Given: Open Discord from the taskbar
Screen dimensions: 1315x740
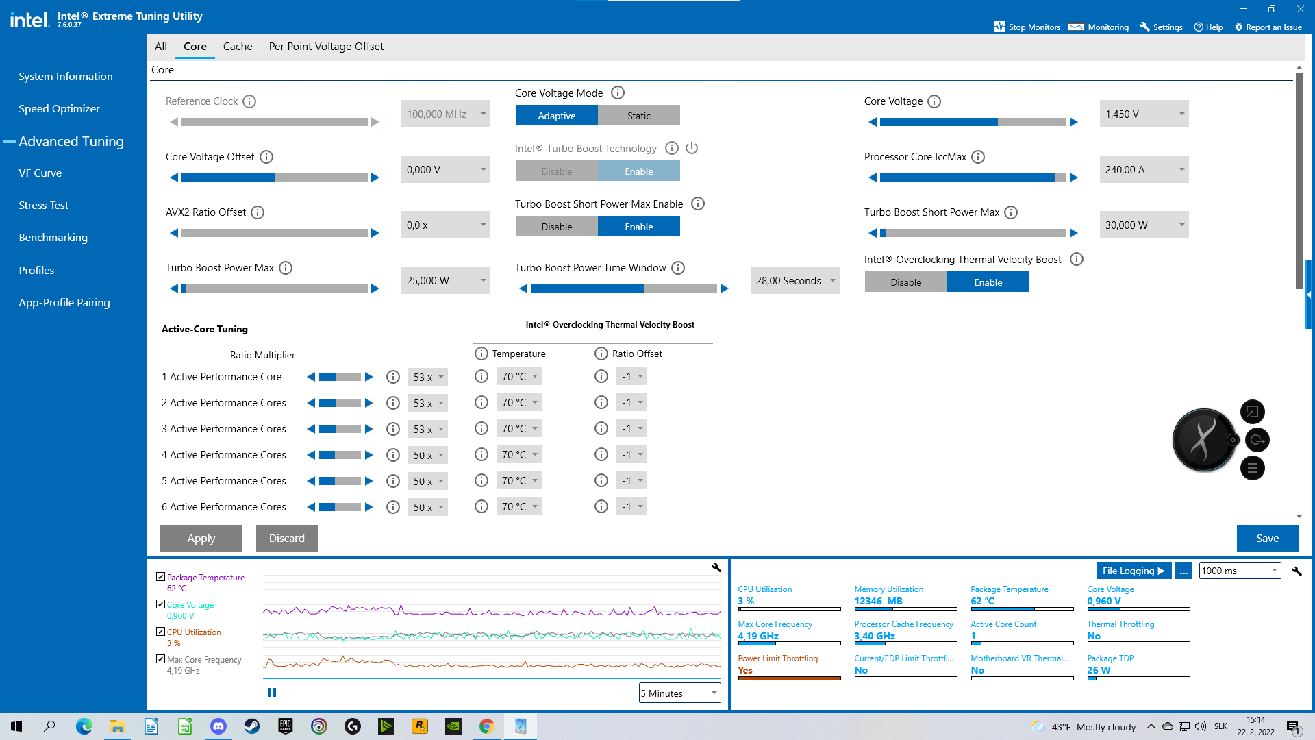Looking at the screenshot, I should [x=218, y=726].
